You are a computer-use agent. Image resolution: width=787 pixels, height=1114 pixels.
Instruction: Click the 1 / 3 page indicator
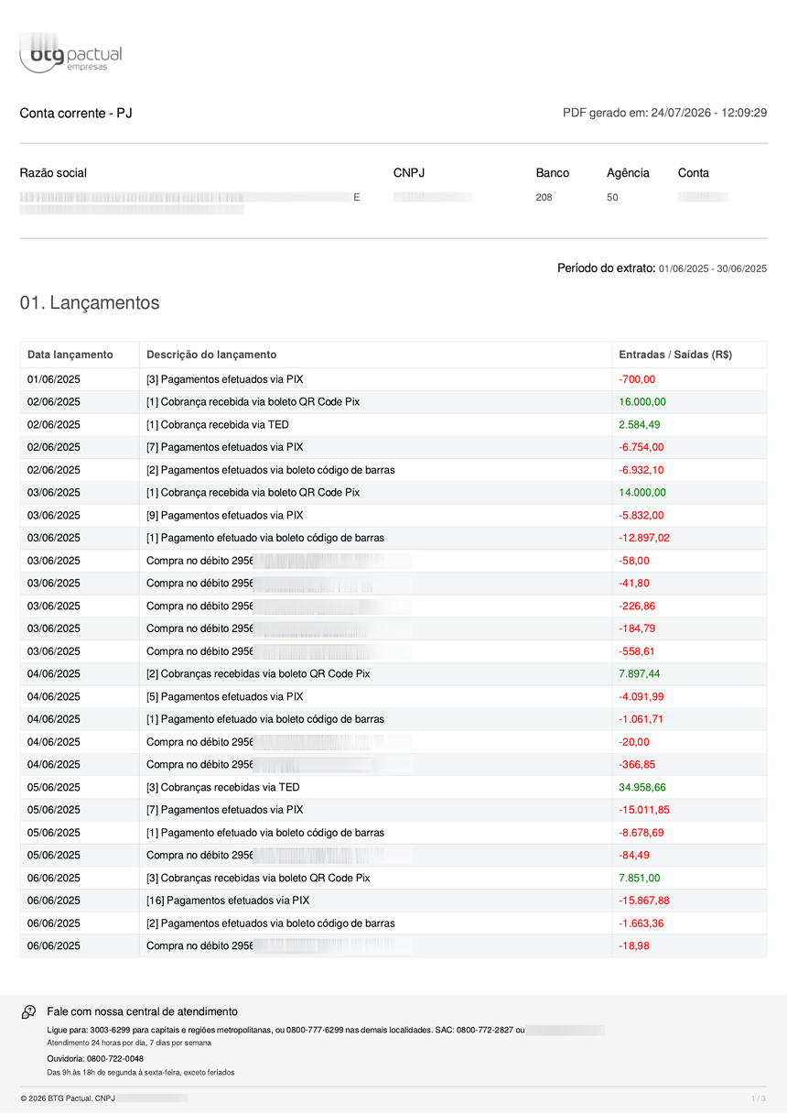point(758,1098)
